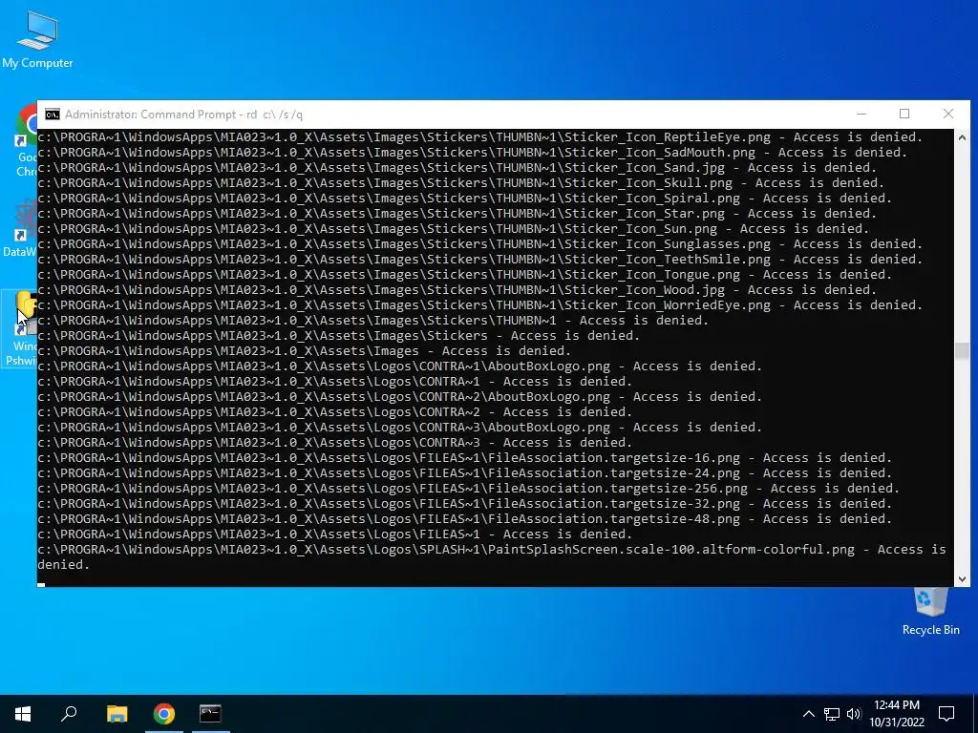The image size is (978, 733).
Task: Click the Assets\Images\Stickers access denied line
Action: [x=339, y=335]
